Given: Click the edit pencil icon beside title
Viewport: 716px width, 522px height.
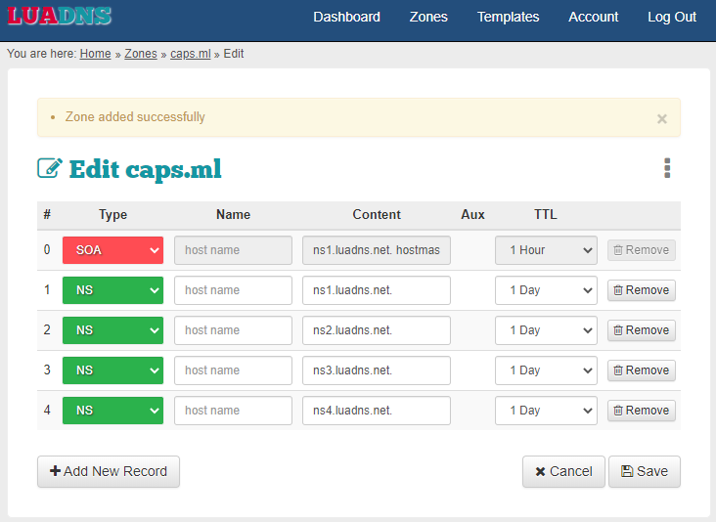Looking at the screenshot, I should point(49,168).
